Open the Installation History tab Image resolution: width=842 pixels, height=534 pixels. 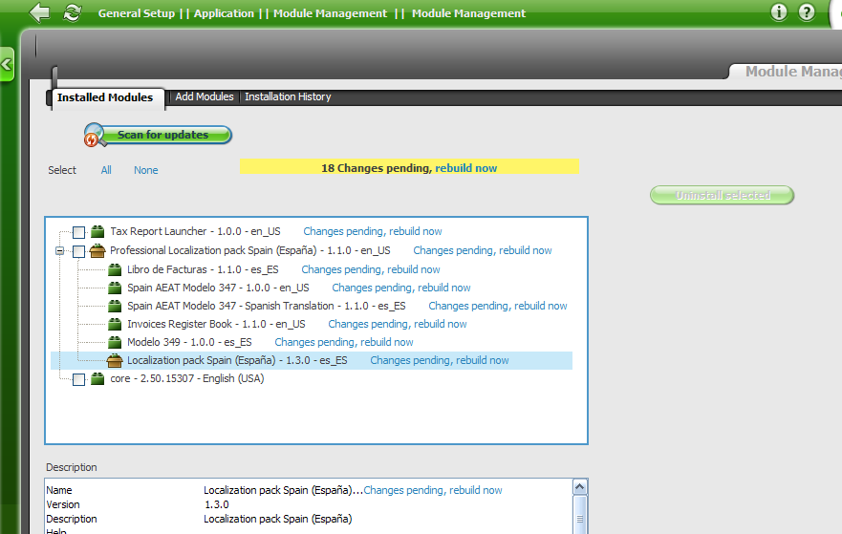[x=288, y=97]
